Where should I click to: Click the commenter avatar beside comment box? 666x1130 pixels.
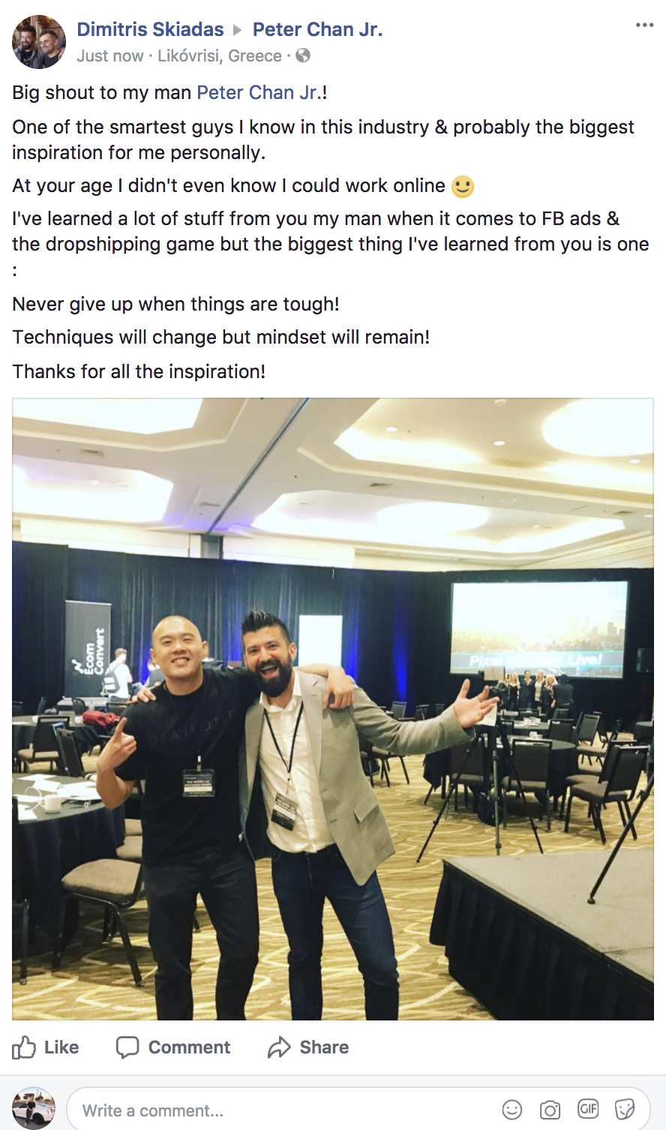(x=34, y=1108)
